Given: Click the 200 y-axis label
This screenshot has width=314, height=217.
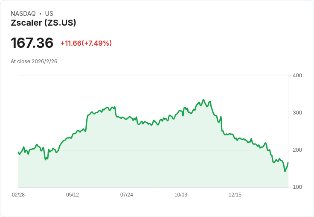Looking at the screenshot, I should tap(297, 150).
